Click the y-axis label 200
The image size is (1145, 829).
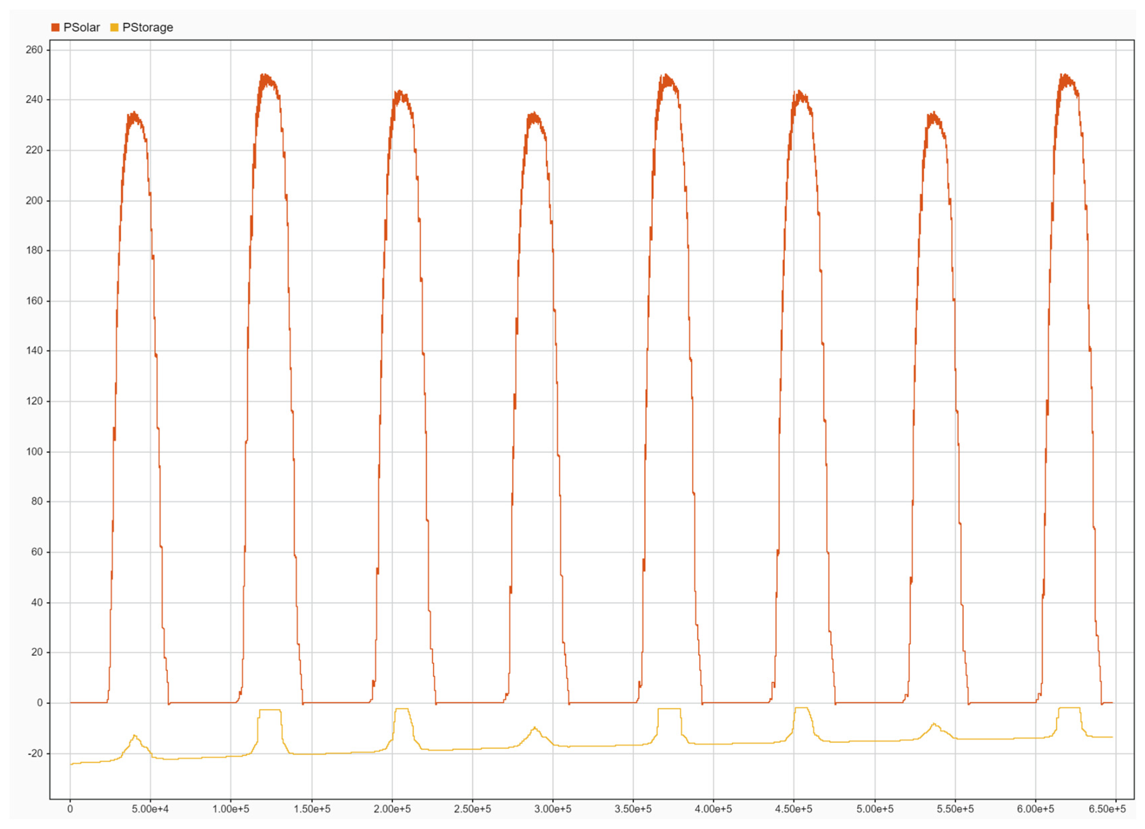[34, 201]
